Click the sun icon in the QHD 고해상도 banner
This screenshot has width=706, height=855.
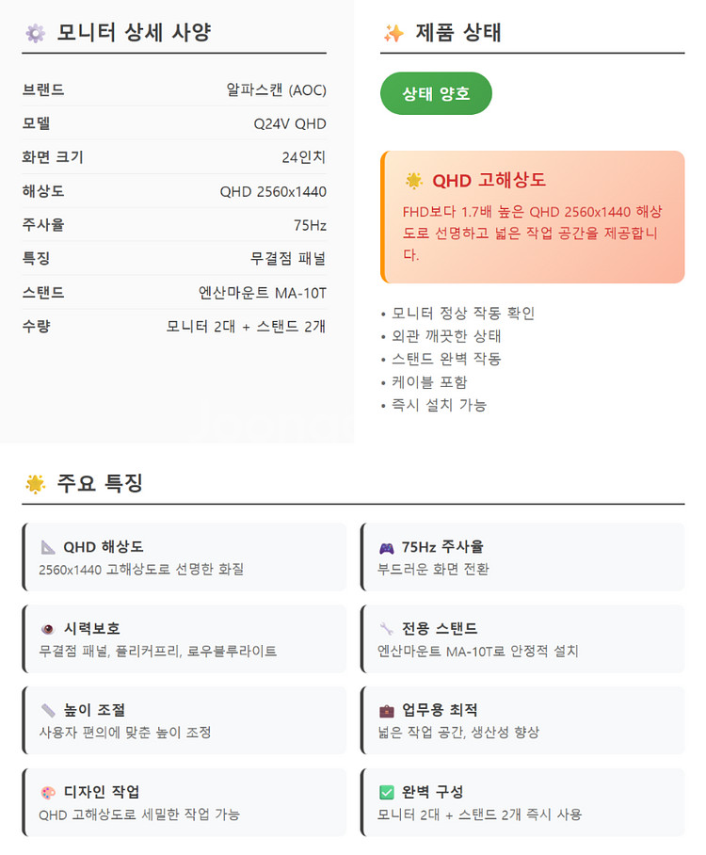coord(413,181)
